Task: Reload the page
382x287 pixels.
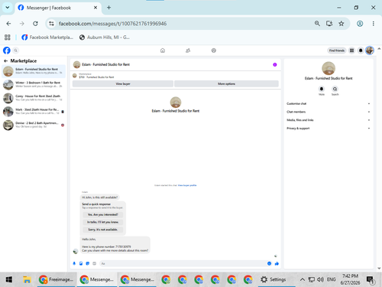Action: point(35,24)
